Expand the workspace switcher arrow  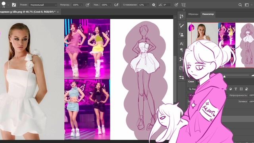252,5
